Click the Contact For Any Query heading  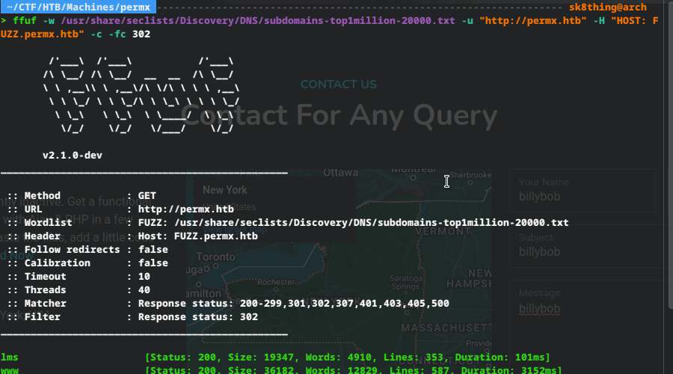[x=338, y=116]
